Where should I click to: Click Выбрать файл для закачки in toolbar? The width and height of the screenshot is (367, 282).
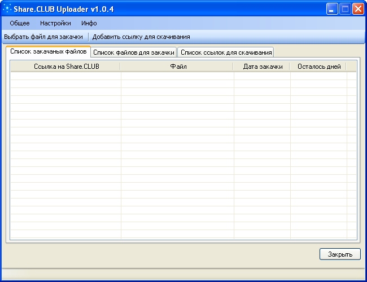tap(43, 37)
